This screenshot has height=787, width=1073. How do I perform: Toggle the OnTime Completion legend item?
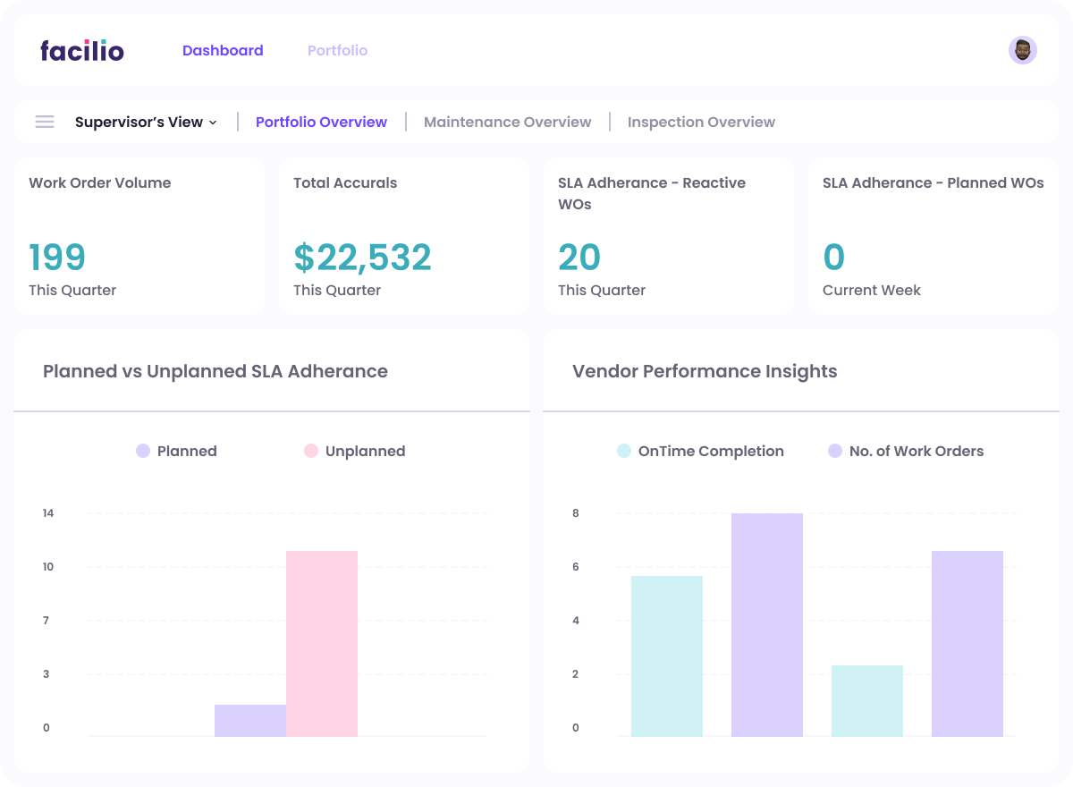701,451
